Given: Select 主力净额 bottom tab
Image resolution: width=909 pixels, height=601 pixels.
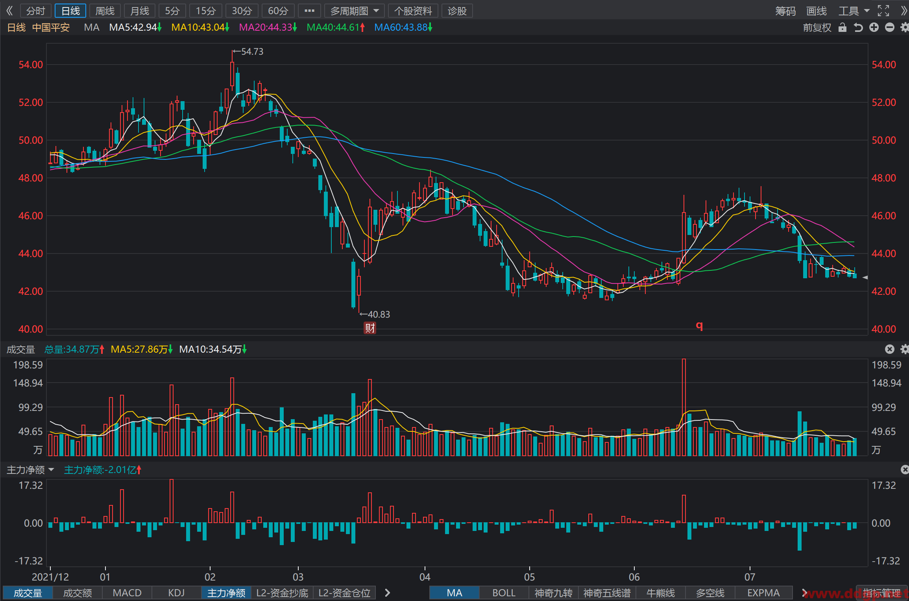Looking at the screenshot, I should (226, 593).
